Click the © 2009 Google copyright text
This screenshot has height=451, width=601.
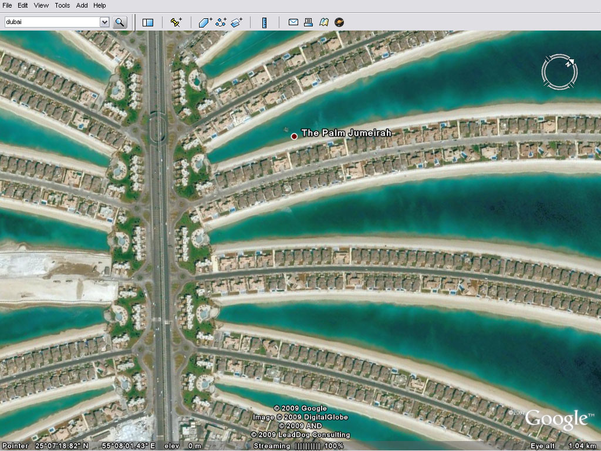click(300, 408)
